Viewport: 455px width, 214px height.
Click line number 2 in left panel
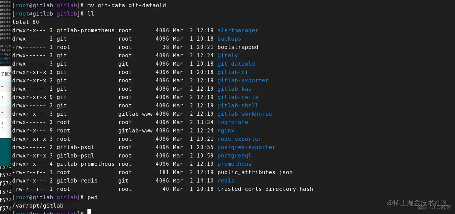tap(2, 129)
